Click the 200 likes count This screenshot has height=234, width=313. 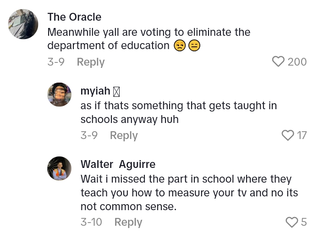point(297,61)
